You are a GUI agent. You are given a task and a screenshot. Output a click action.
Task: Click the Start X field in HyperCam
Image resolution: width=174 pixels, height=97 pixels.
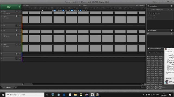pyautogui.click(x=173, y=55)
